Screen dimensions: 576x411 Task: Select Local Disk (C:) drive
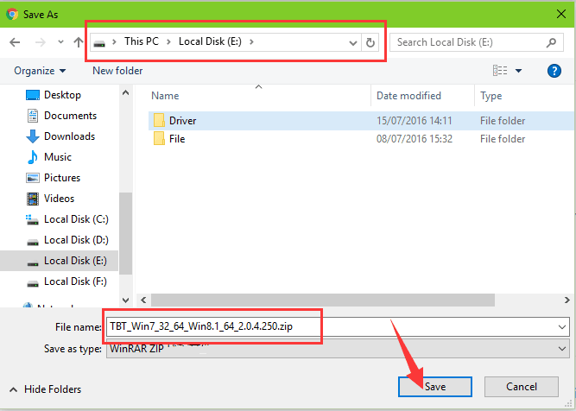pos(76,219)
